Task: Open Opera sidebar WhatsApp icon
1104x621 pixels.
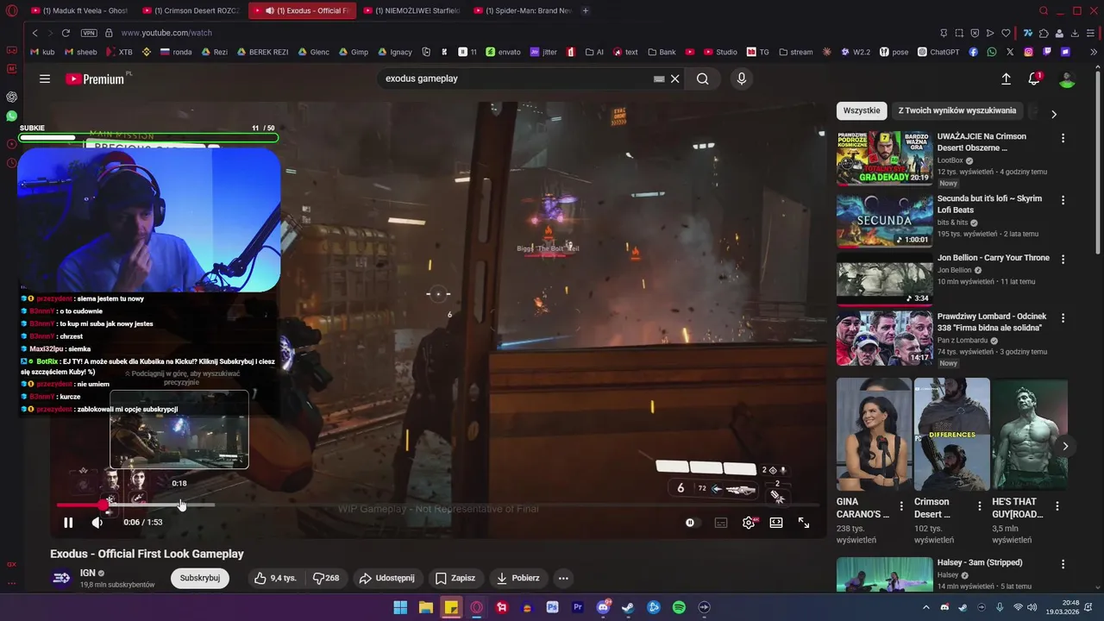Action: click(11, 116)
